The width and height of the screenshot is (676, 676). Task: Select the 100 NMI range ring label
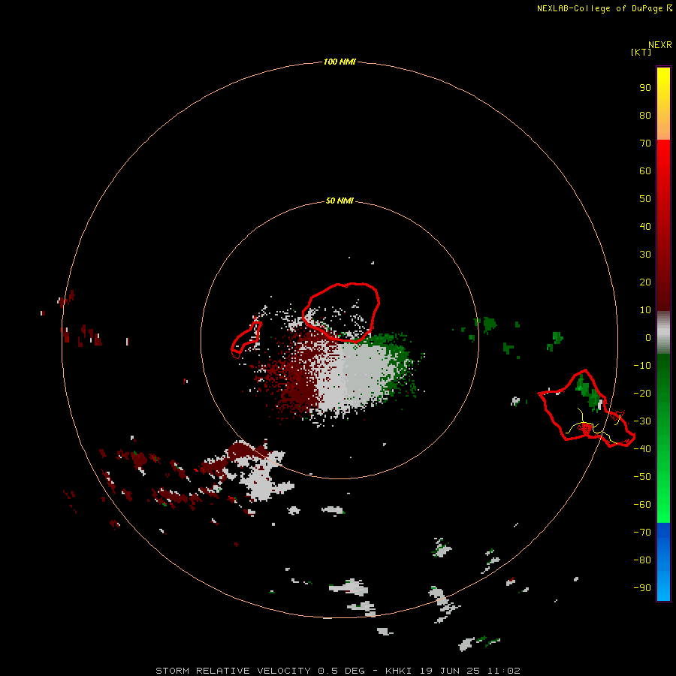(340, 62)
